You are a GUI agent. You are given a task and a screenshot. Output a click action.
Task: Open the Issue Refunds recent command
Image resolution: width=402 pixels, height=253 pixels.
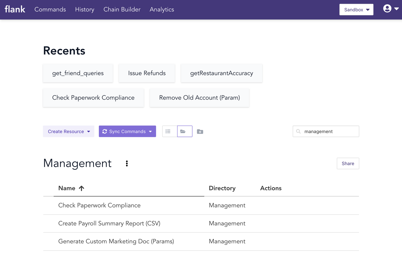(x=147, y=73)
